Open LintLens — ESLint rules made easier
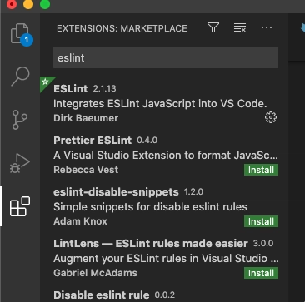 click(151, 244)
